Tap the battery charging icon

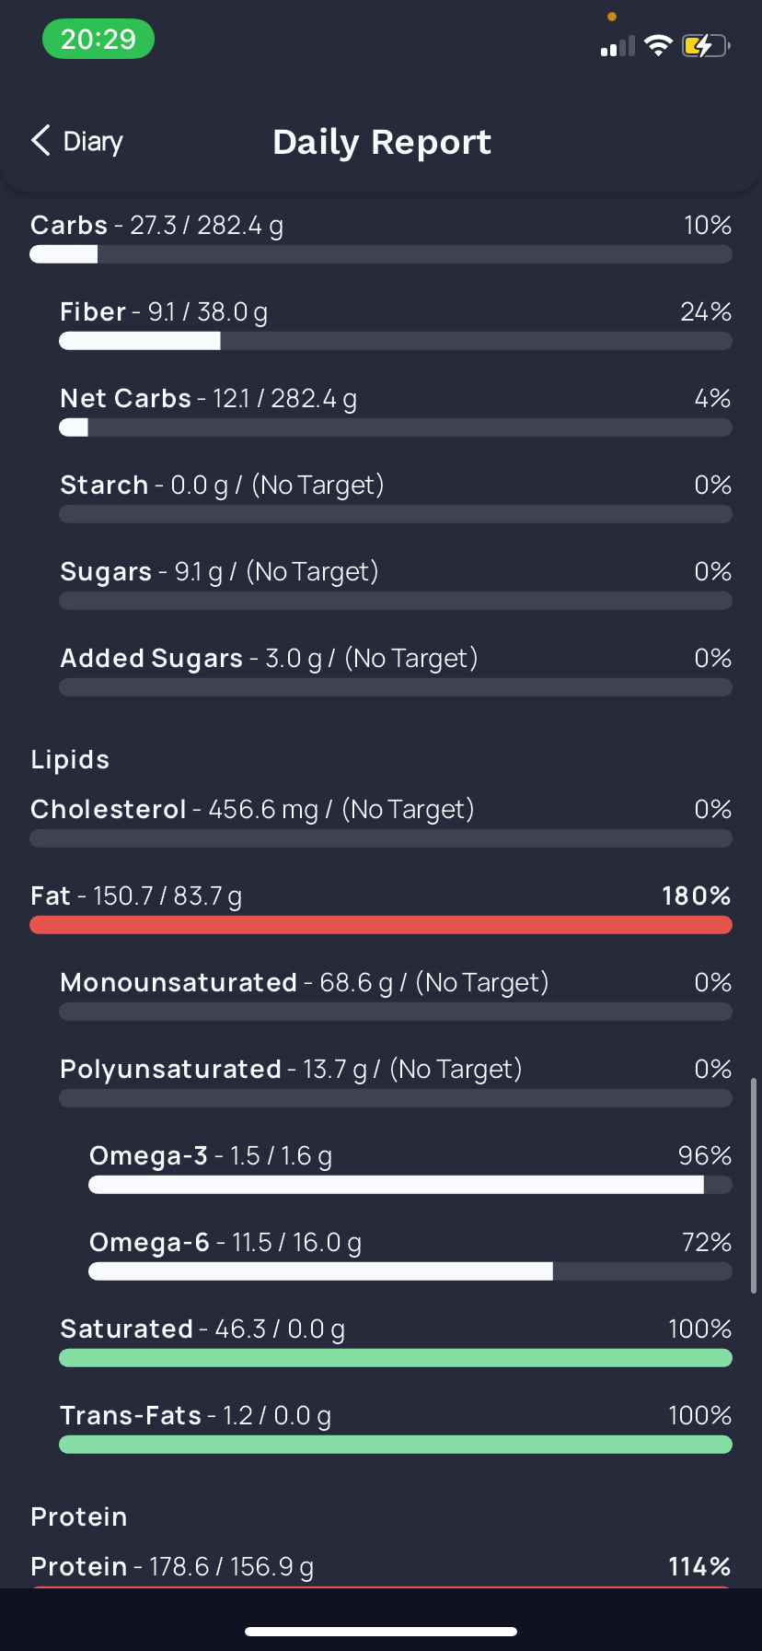(706, 45)
